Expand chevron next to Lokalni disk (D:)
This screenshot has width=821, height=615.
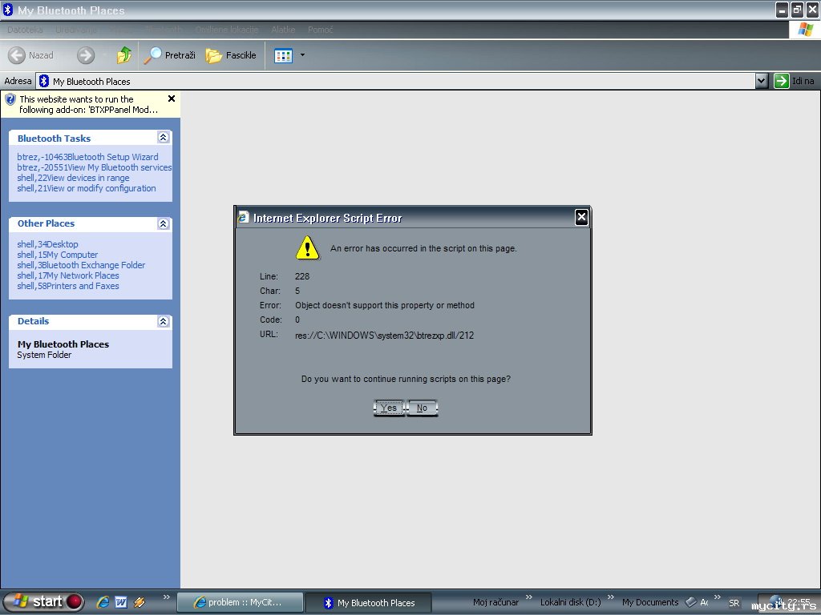[x=610, y=597]
